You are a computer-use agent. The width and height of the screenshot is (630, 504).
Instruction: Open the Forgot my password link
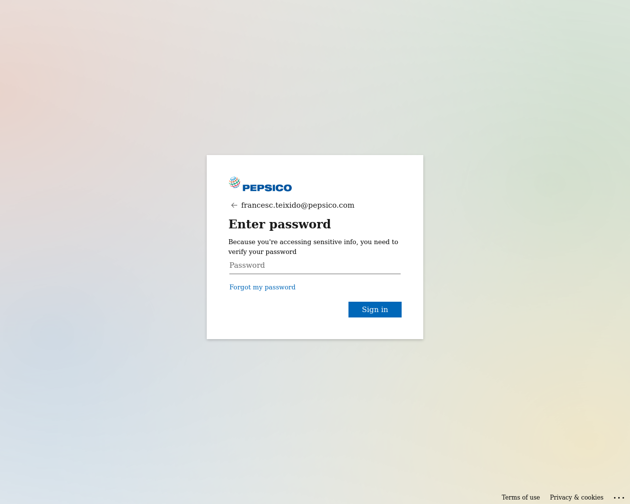click(262, 287)
